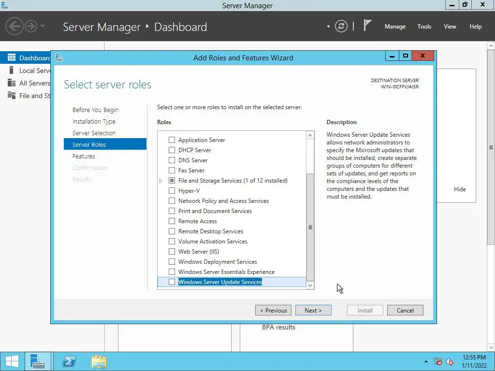
Task: Click the refresh icon in Server Manager
Action: (x=341, y=26)
